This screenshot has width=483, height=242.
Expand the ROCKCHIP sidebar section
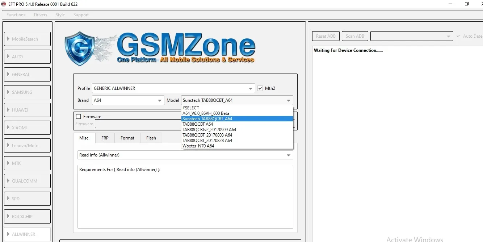pos(27,217)
